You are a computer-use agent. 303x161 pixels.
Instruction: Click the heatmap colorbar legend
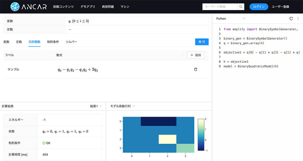point(201,134)
